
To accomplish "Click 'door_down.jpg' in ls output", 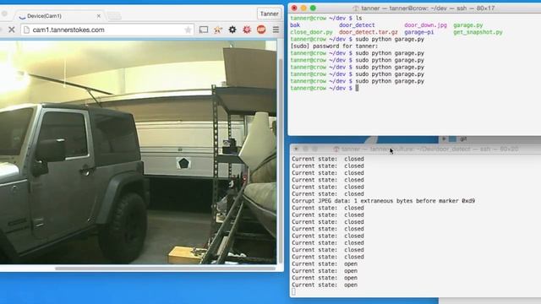I will click(425, 25).
